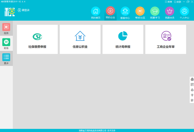This screenshot has height=132, width=194.
Task: Click the lightbulb icon on right edge
Action: coord(192,95)
